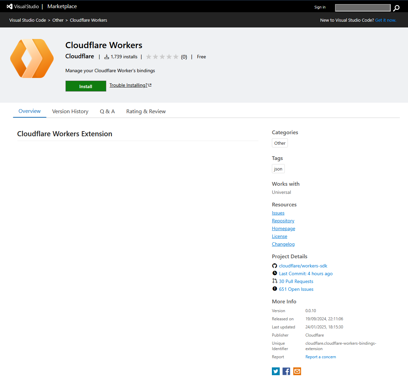The width and height of the screenshot is (408, 384).
Task: Open the Q & A tab
Action: pos(107,112)
